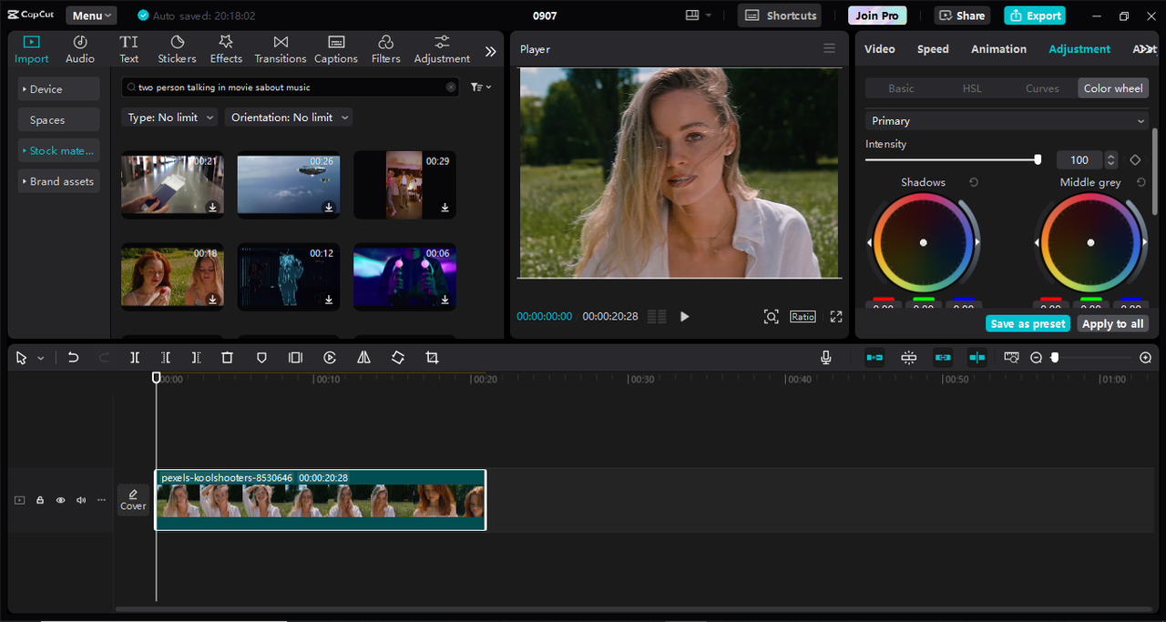Open the Player panel menu icon
Screen dimensions: 1166x622
tap(829, 49)
